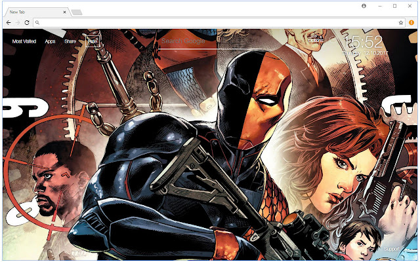Go back with the browser back arrow
This screenshot has width=420, height=262.
coord(9,23)
